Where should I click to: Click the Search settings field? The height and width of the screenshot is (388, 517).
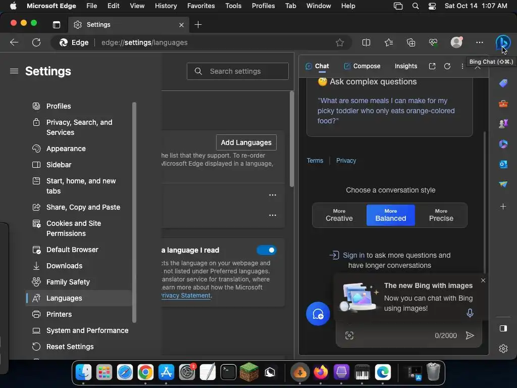pos(238,71)
